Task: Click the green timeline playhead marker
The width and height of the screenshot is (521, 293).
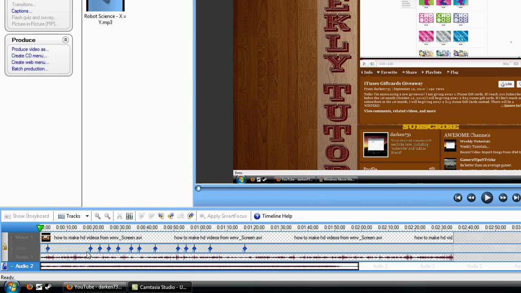Action: [x=40, y=228]
